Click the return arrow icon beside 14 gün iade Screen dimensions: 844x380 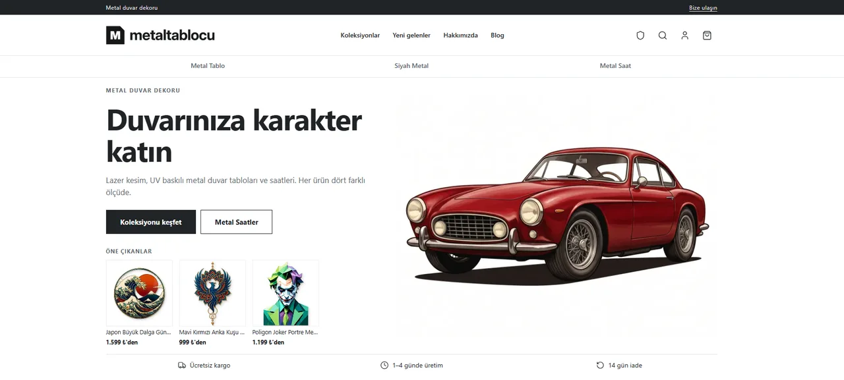[x=600, y=366]
